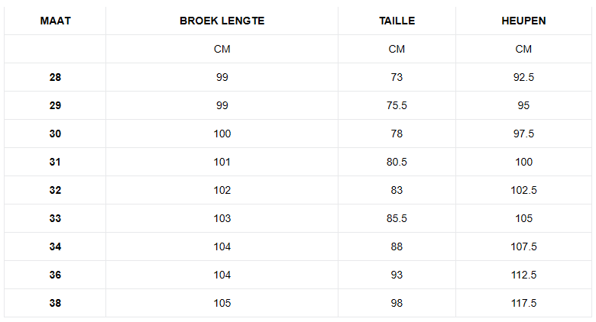Click waist value 80.5 cell
Image resolution: width=596 pixels, height=322 pixels.
coord(397,162)
